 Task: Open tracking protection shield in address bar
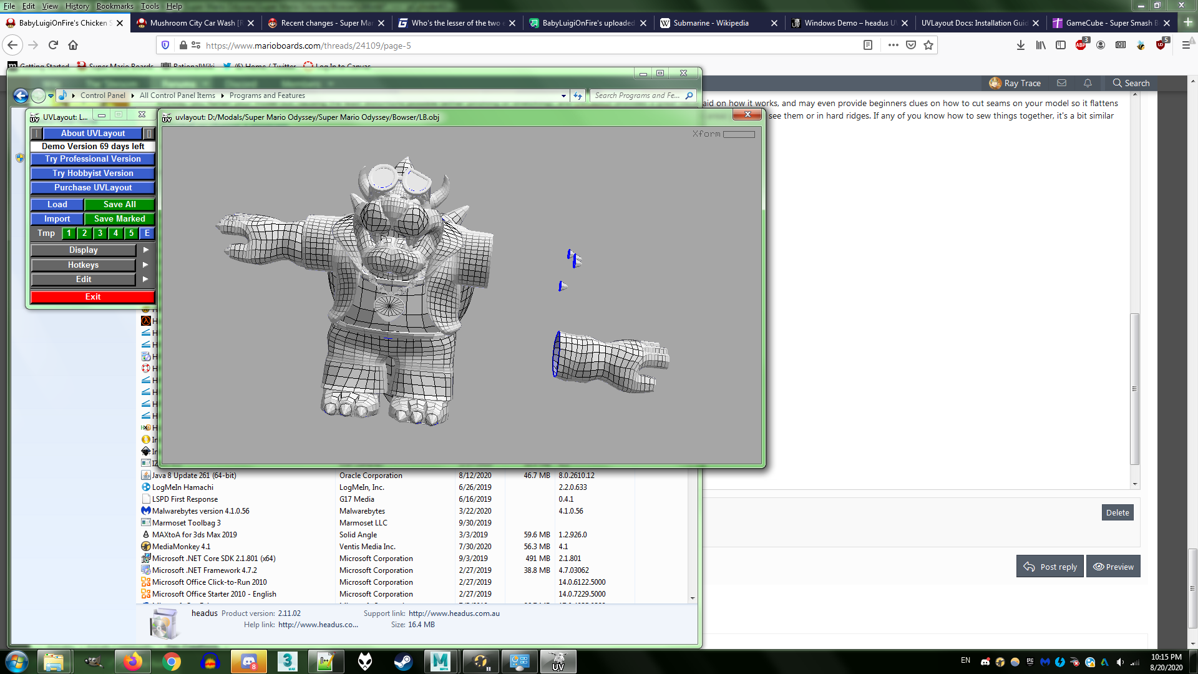pos(165,45)
